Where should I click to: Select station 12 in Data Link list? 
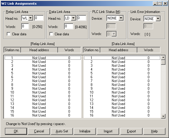tap(122, 100)
